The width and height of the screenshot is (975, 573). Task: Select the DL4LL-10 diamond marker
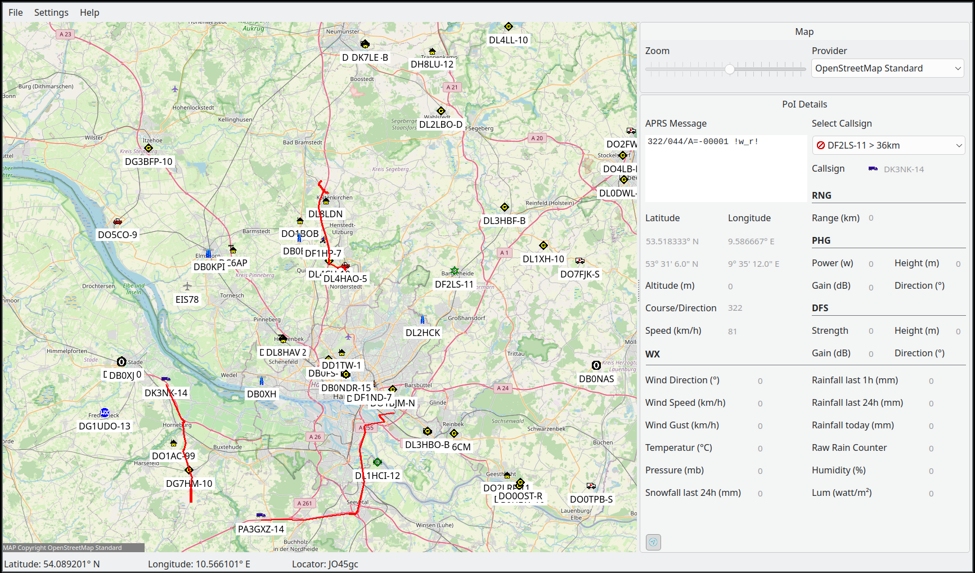(509, 27)
